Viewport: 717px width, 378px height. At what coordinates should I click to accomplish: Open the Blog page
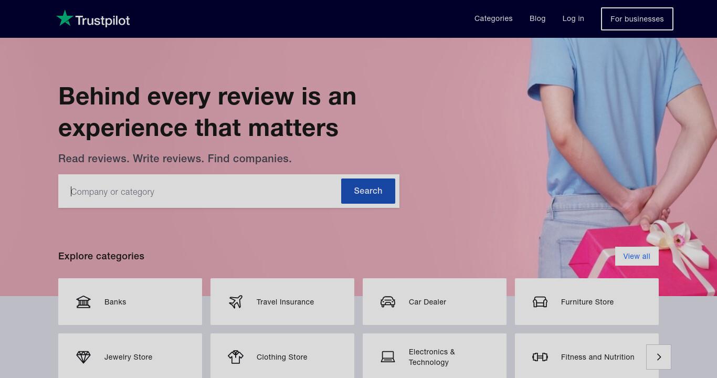click(537, 18)
